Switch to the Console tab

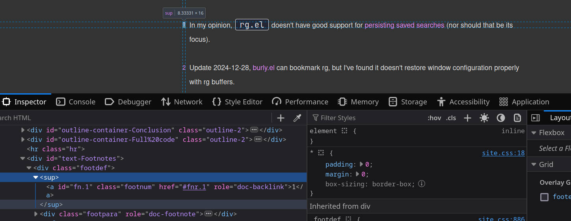(x=76, y=102)
